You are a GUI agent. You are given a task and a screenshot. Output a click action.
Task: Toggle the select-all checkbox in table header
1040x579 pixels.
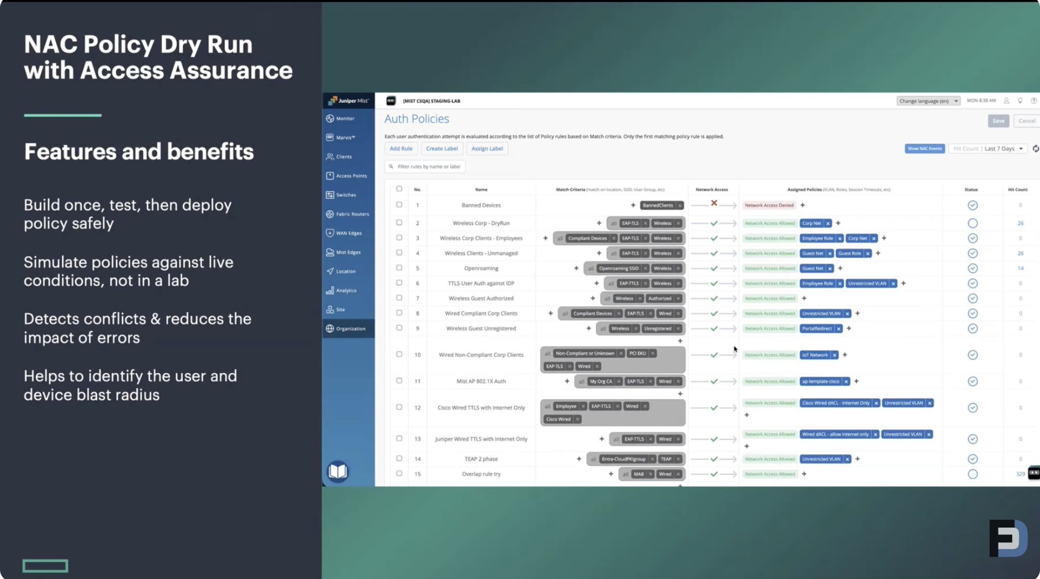399,189
